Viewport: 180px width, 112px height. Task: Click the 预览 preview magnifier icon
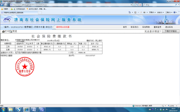coord(11,31)
